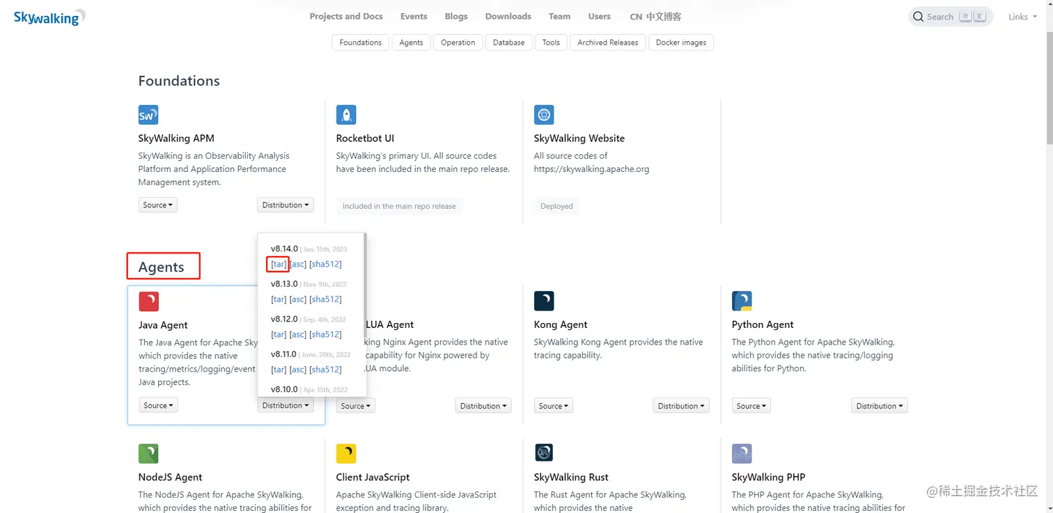Expand the Links menu in header

click(x=1022, y=17)
